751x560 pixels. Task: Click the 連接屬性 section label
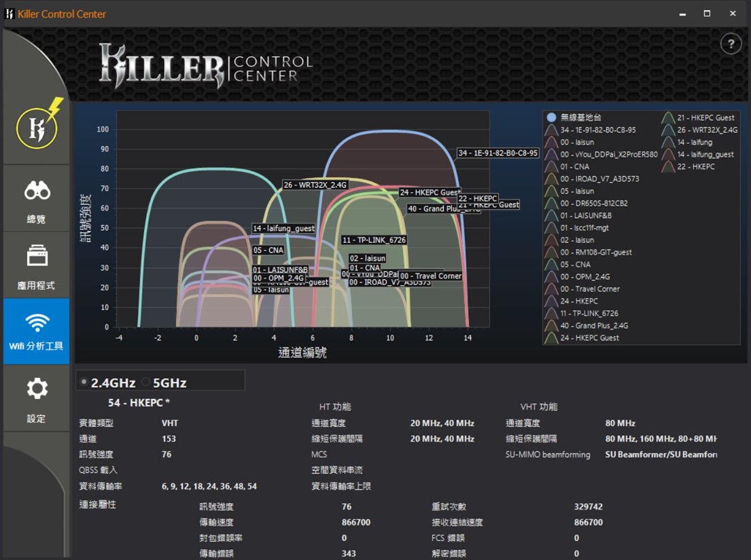coord(98,504)
